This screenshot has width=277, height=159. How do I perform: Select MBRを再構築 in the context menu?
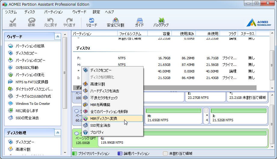tap(112, 105)
